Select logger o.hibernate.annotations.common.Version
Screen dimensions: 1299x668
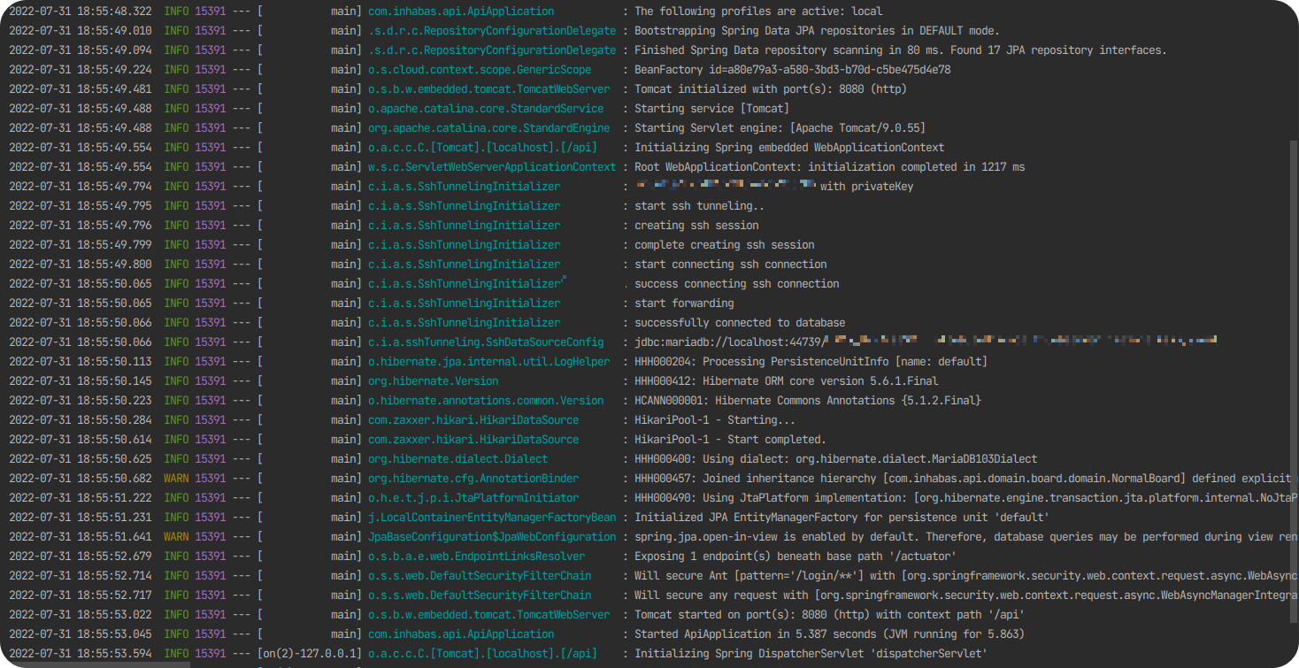tap(486, 401)
